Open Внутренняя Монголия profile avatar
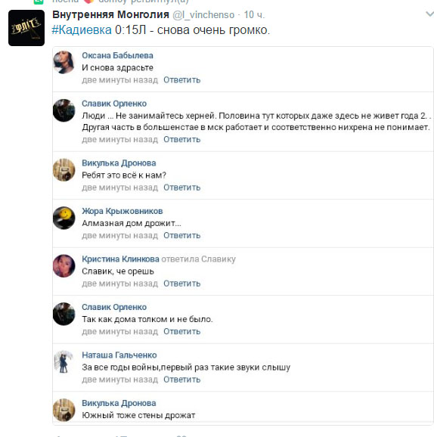Viewport: 434px width, 437px height. [26, 28]
